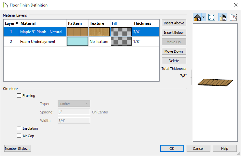Click the pattern lines preview icon

tap(233, 17)
